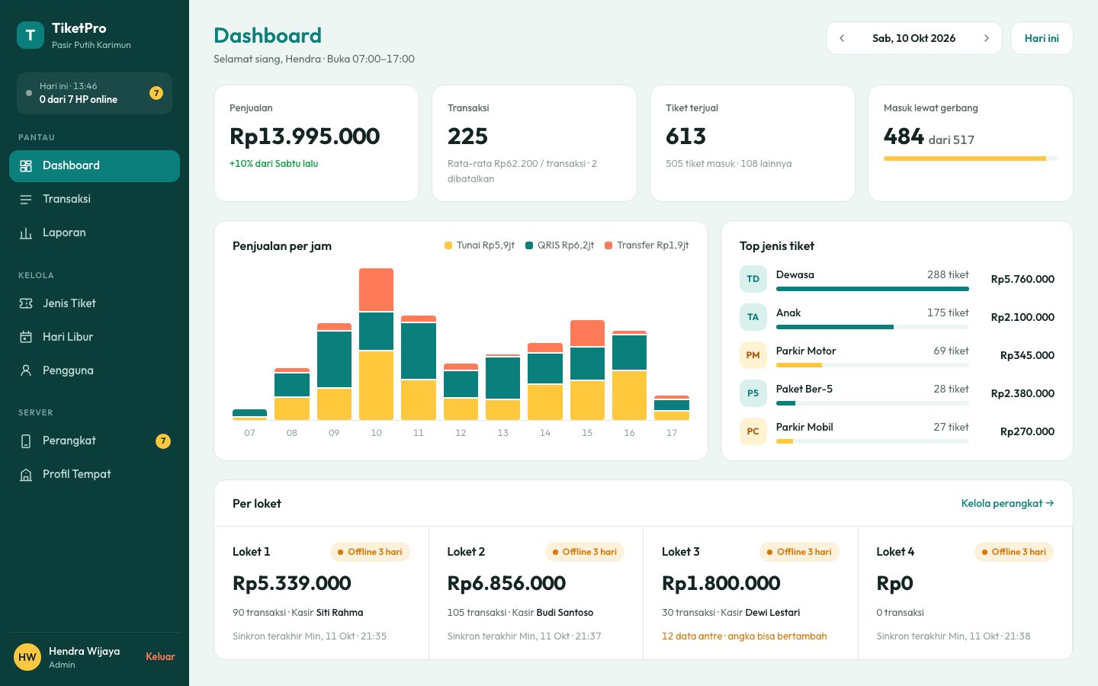Click Loket 4 Offline 3 hari badge
Screen dimensions: 1098x686
(1014, 552)
